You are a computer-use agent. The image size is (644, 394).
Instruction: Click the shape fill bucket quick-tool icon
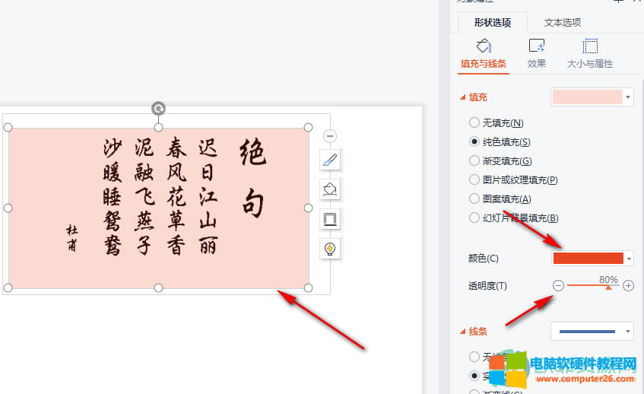[330, 189]
